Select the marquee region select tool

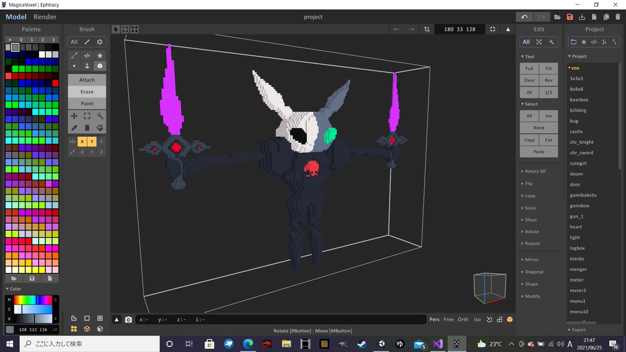point(87,116)
